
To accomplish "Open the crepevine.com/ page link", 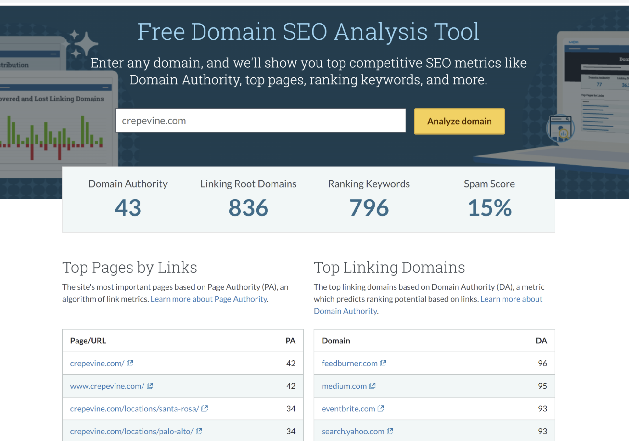I will 97,364.
